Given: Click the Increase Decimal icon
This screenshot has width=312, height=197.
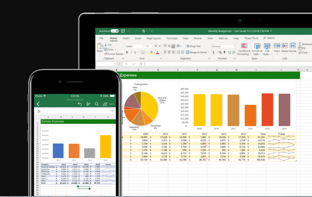Looking at the screenshot, I should click(229, 52).
